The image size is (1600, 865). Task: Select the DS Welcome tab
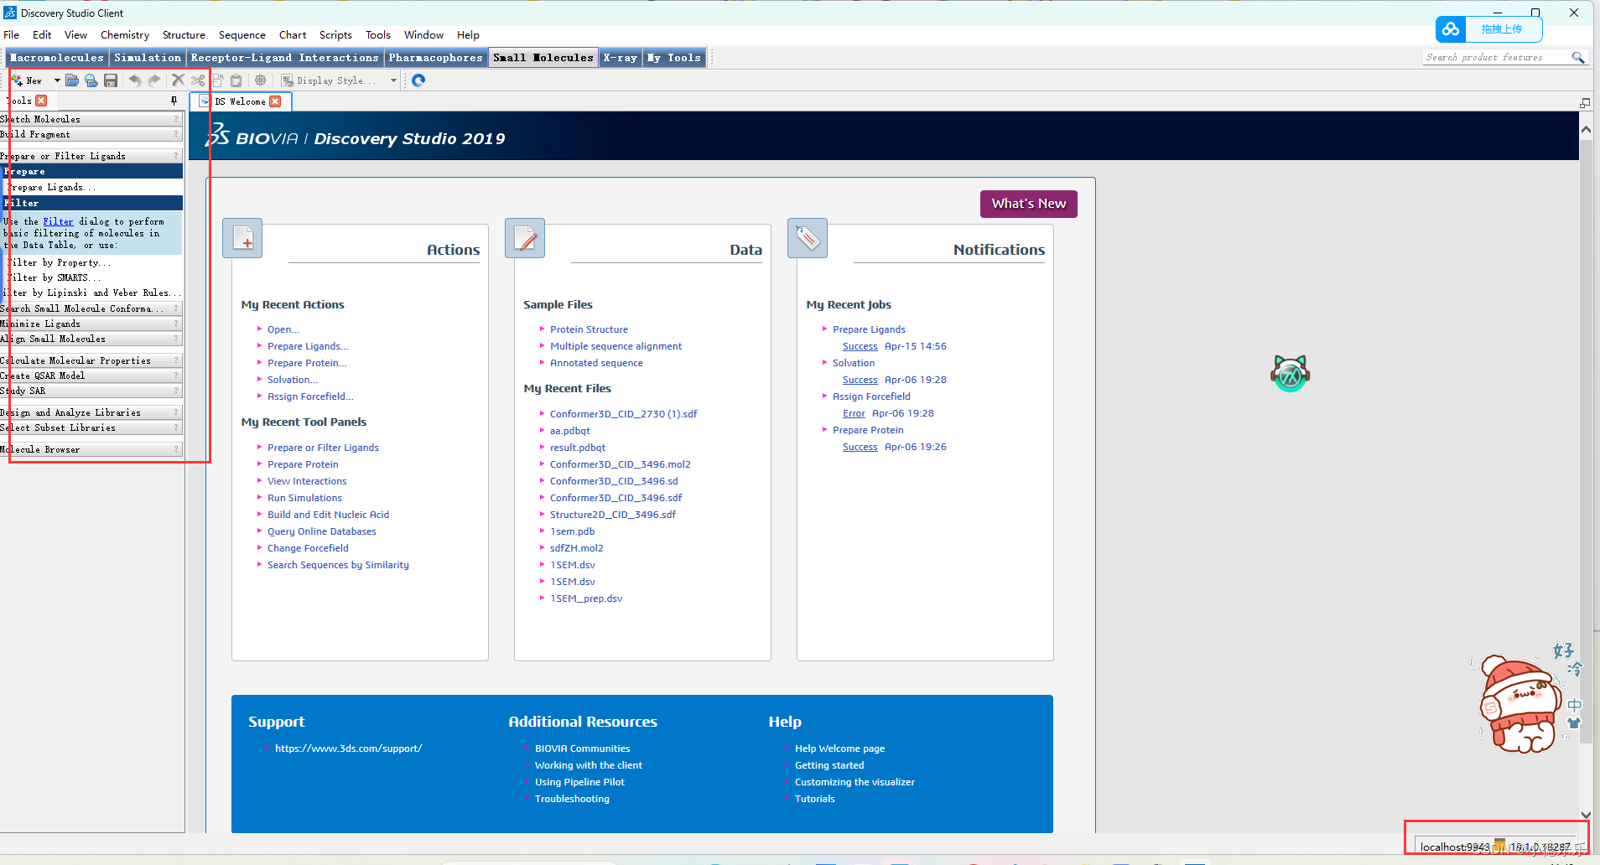[241, 101]
